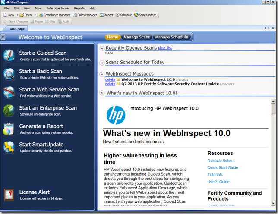Click the HP logo in the news pane

116,115
